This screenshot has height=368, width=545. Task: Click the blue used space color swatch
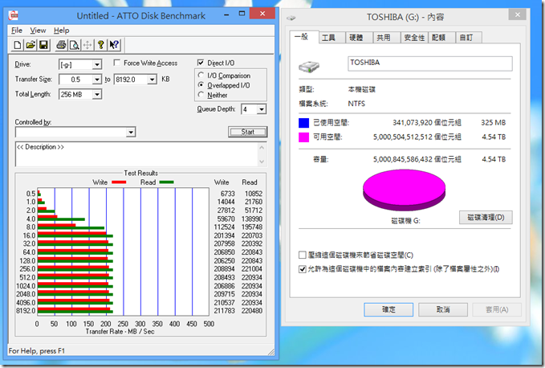(x=303, y=123)
